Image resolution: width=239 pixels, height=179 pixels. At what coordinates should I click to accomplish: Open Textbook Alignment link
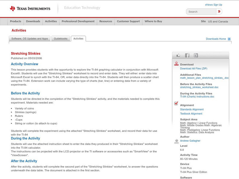coord(191,114)
